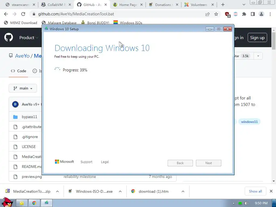Switch to the Home Page tab
Viewport: 276px width, 207px height.
[127, 5]
